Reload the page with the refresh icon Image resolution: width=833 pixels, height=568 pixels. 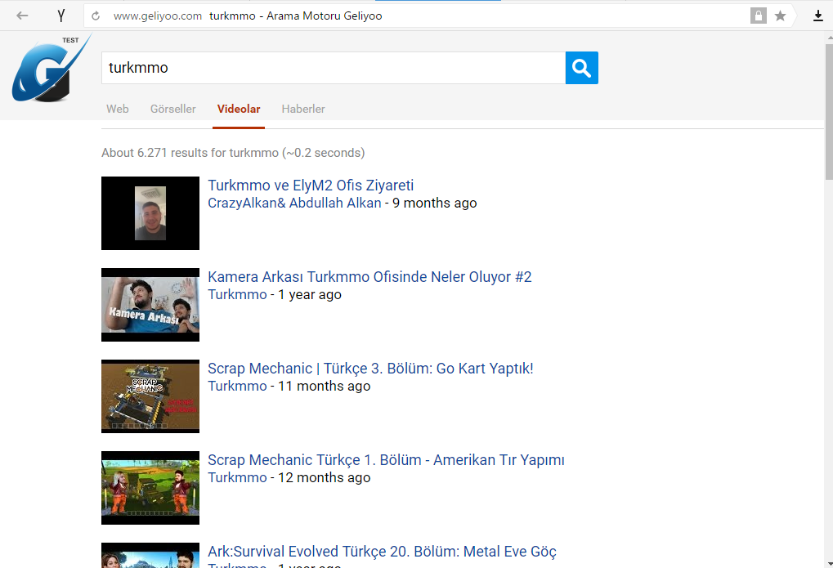(96, 16)
